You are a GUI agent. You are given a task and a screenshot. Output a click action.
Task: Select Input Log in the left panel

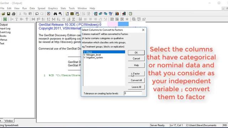pyautogui.click(x=5, y=28)
